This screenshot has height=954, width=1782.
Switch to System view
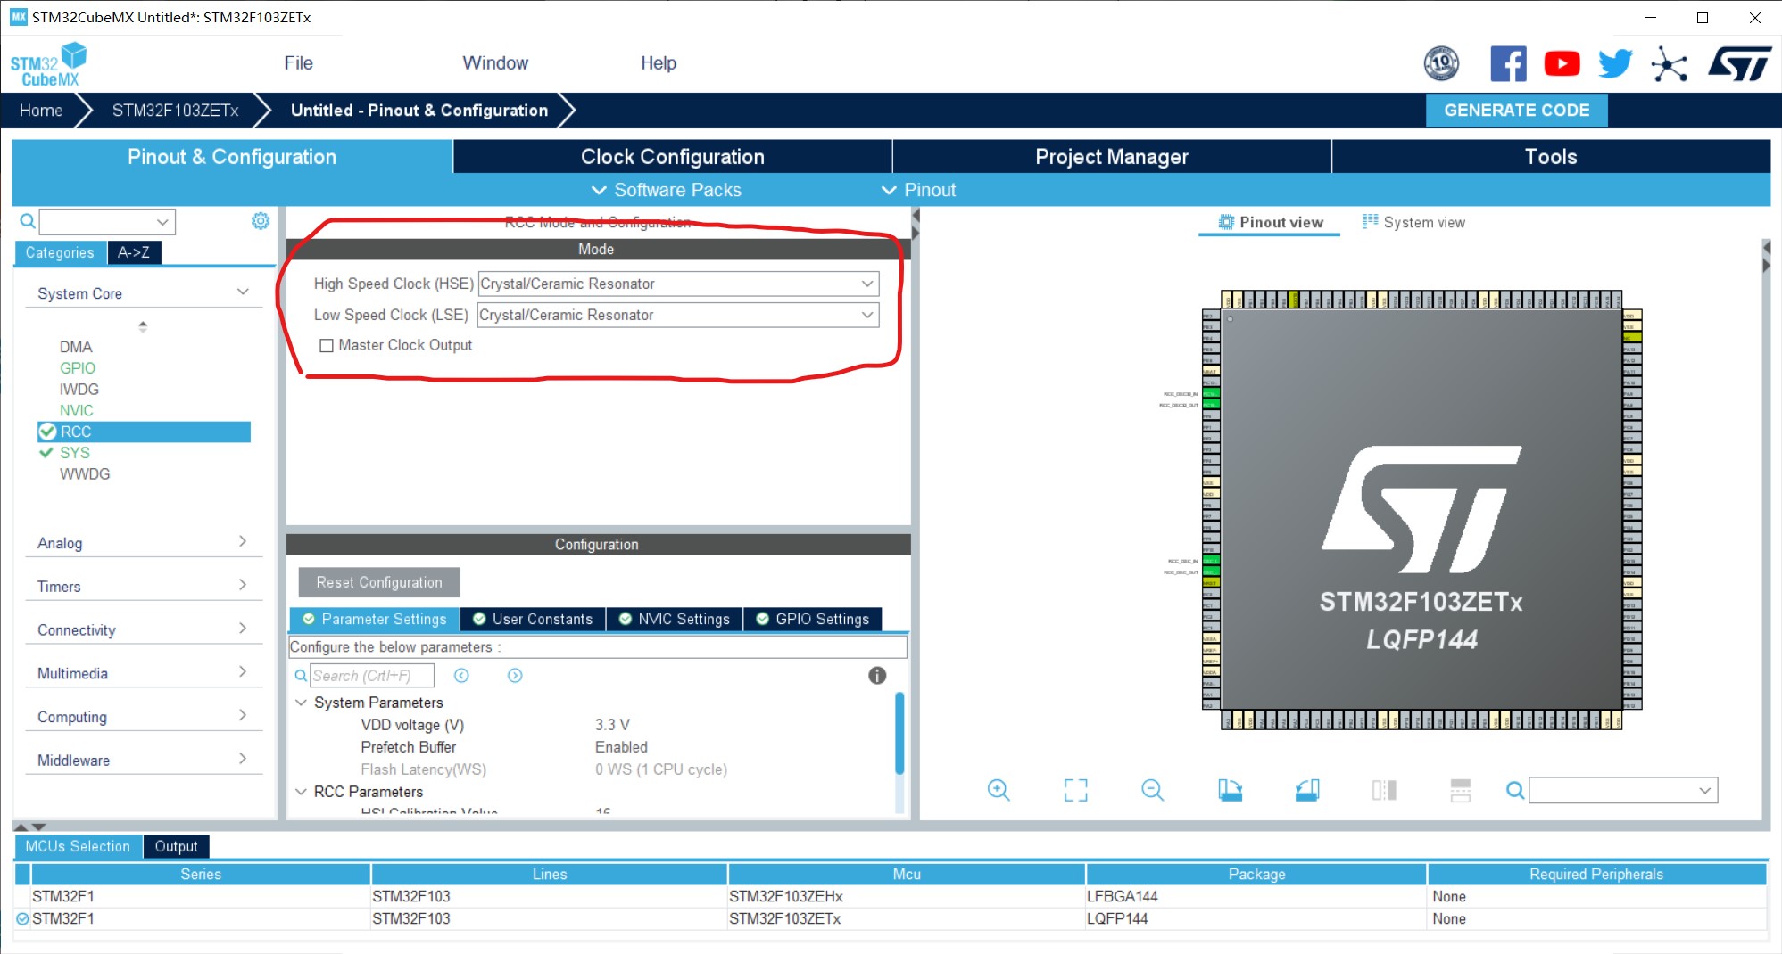tap(1414, 223)
